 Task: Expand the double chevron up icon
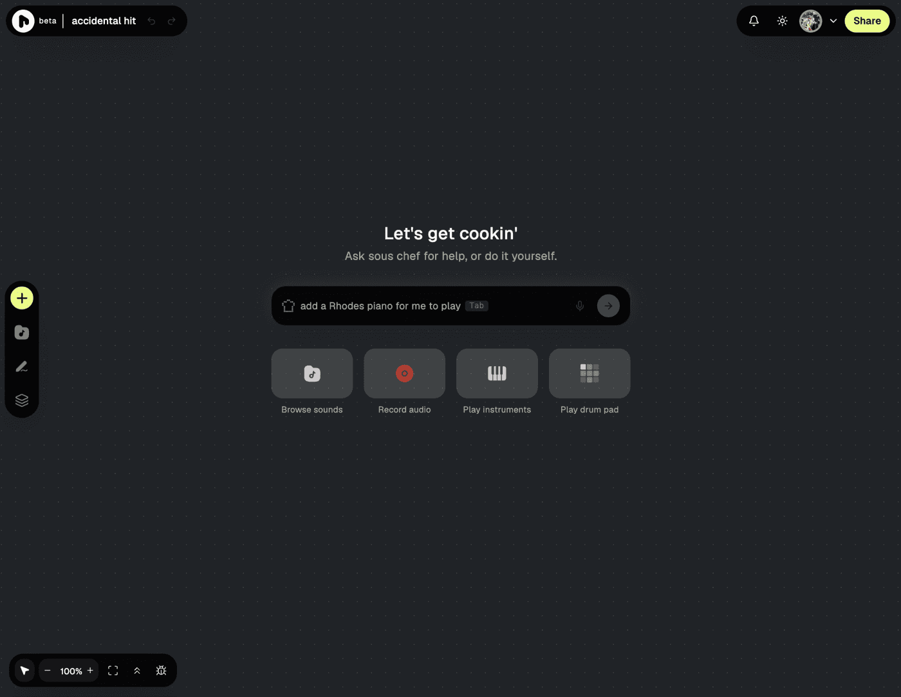(137, 671)
